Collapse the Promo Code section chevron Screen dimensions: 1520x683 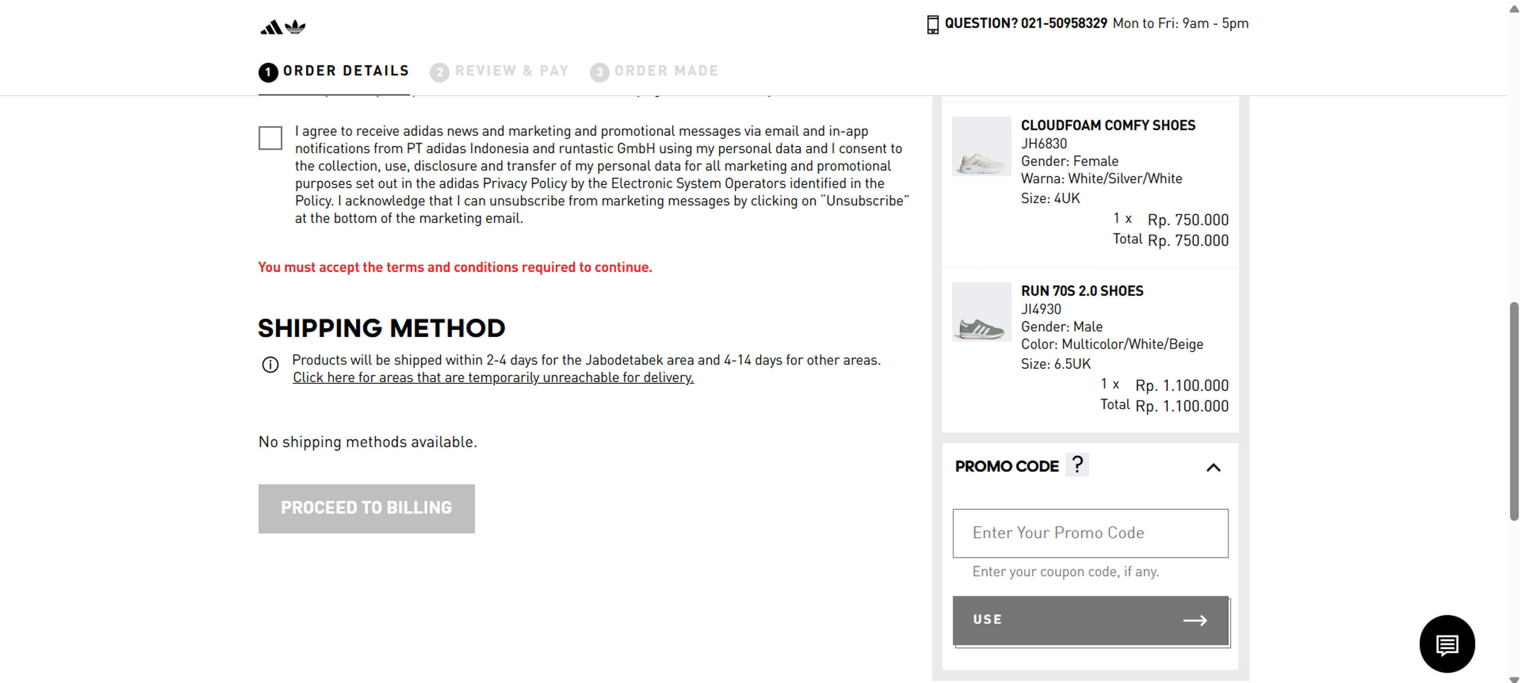tap(1213, 468)
